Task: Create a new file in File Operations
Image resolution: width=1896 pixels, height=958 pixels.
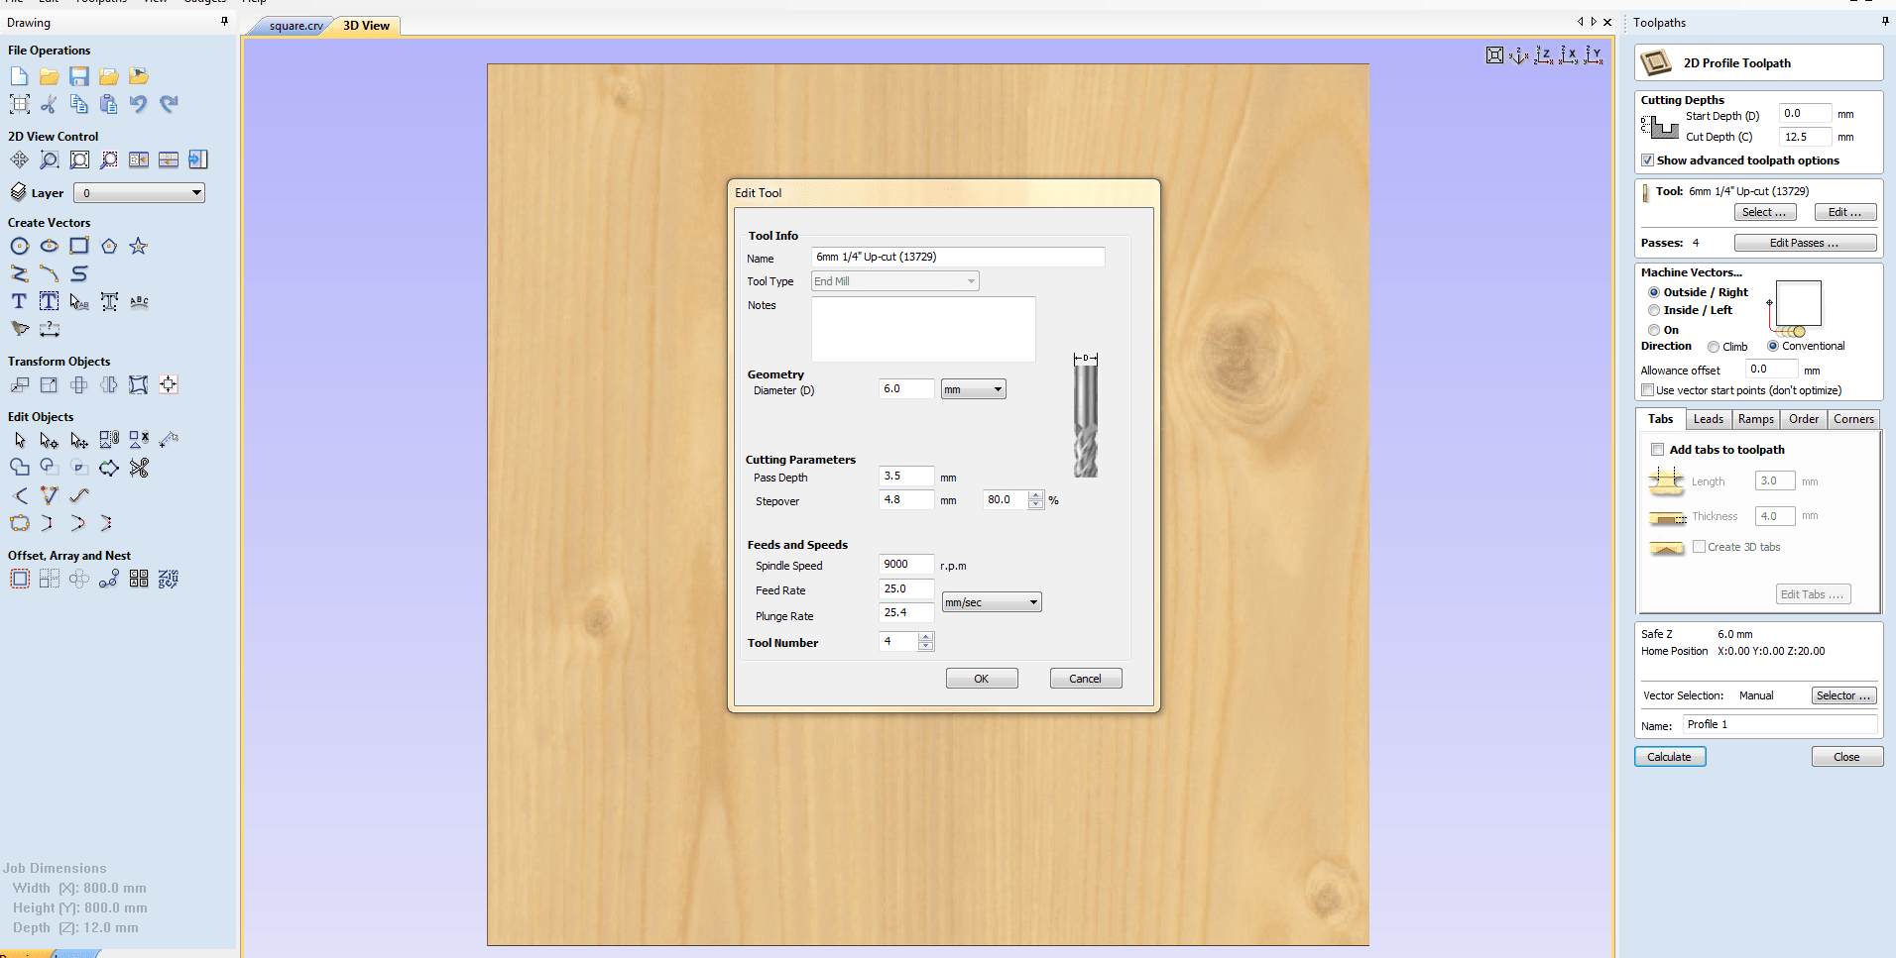Action: tap(19, 76)
